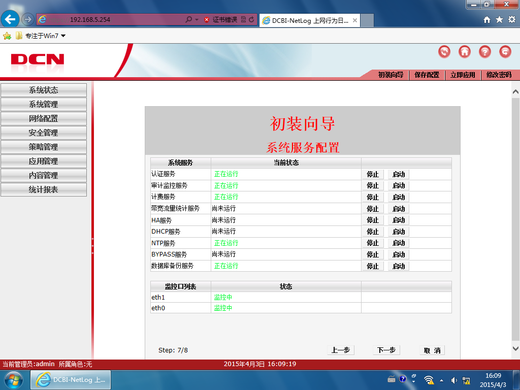Go back with browser back arrow
This screenshot has height=390, width=520.
pyautogui.click(x=10, y=19)
